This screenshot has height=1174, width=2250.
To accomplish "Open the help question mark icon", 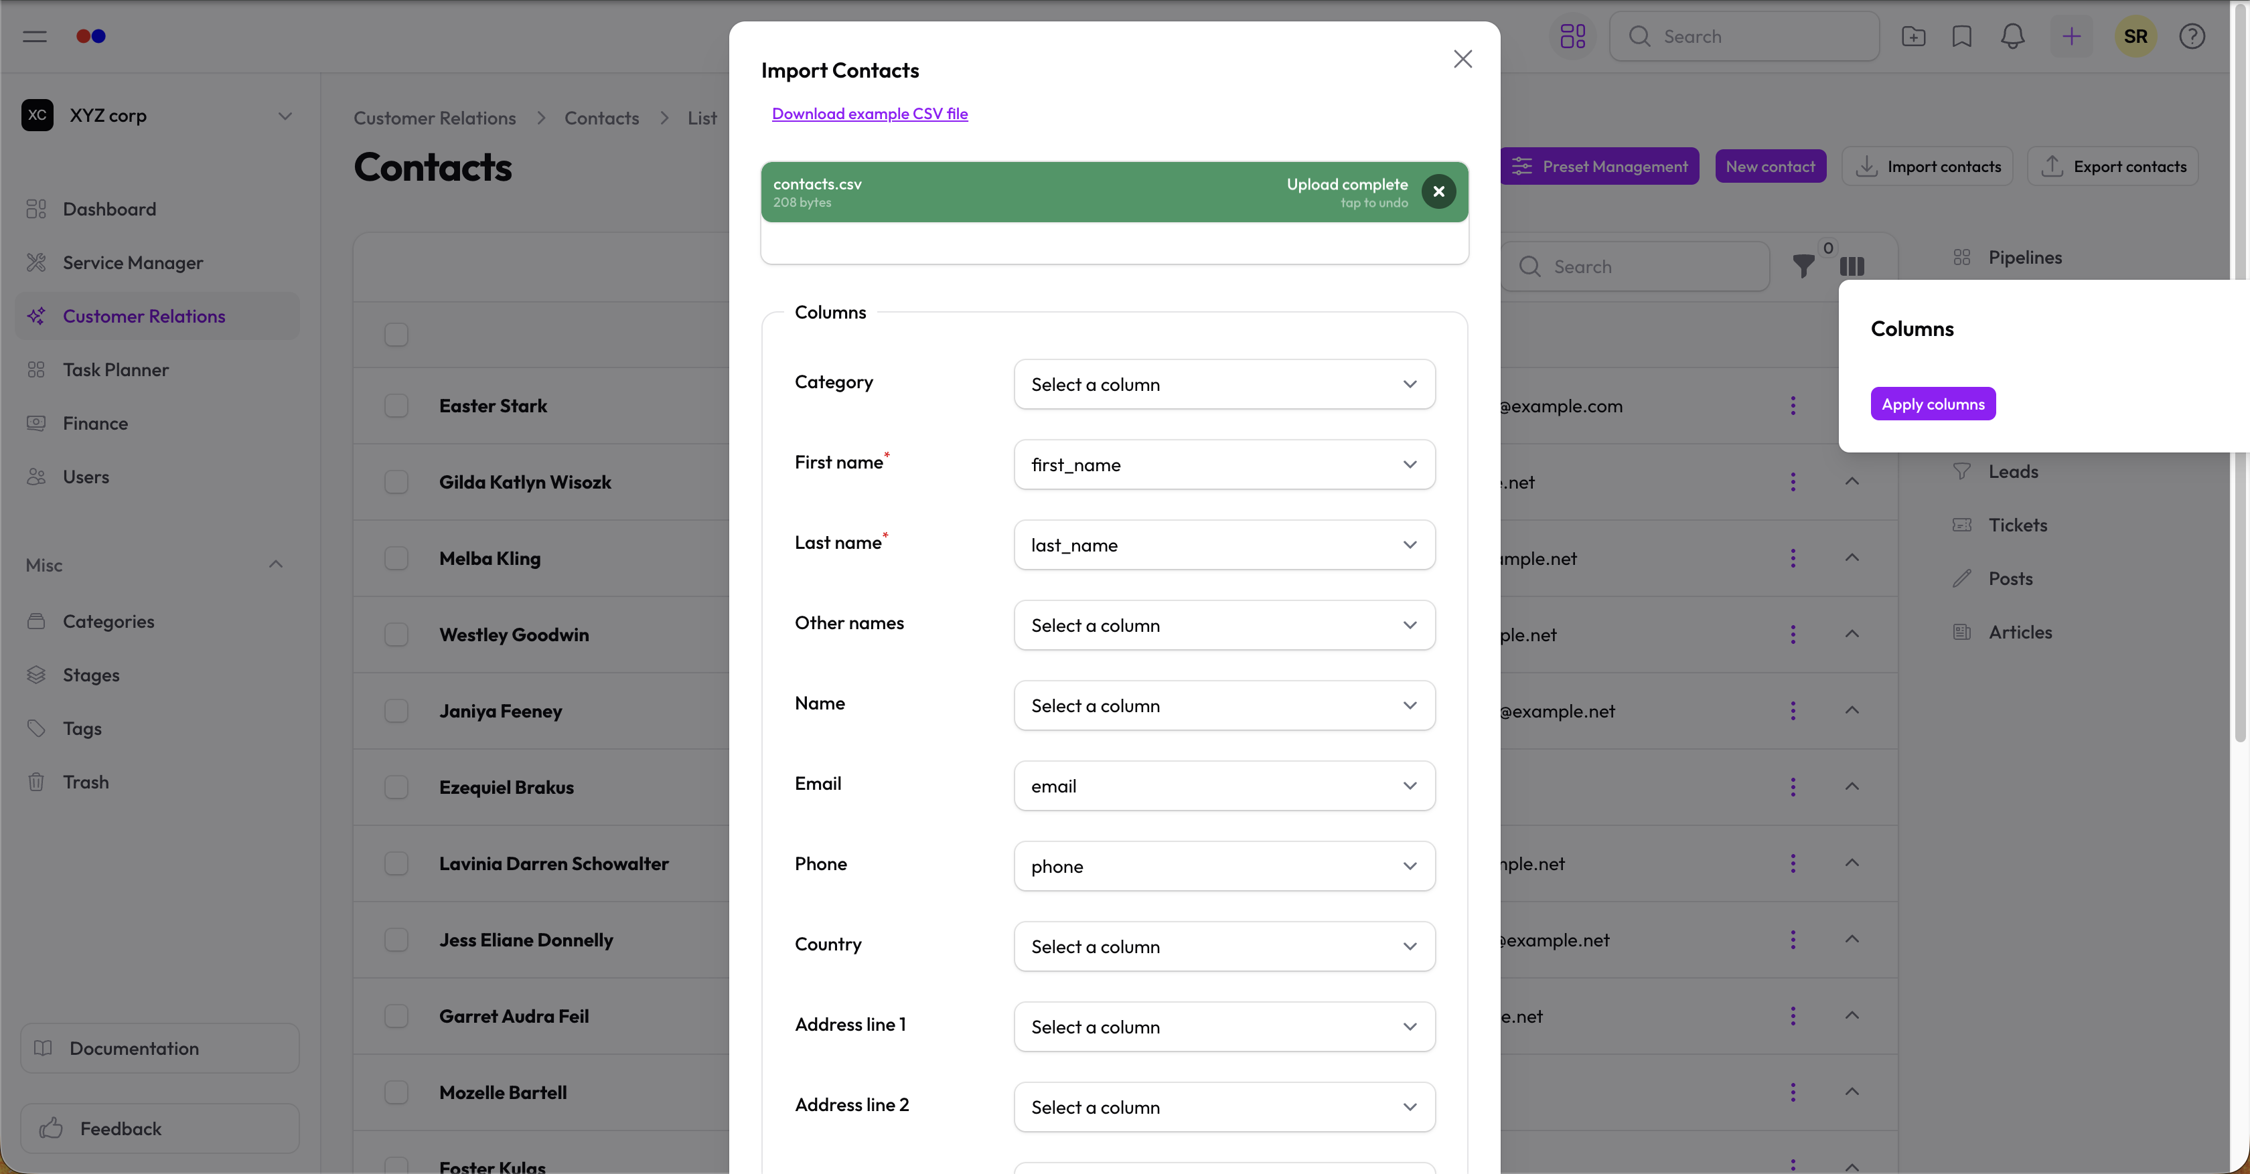I will (2192, 35).
